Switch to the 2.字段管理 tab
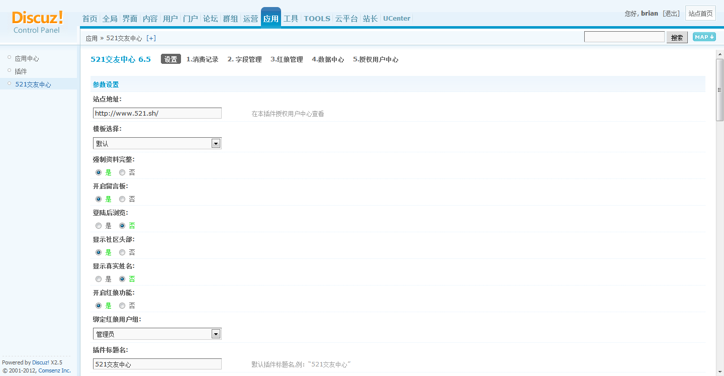 [x=244, y=59]
